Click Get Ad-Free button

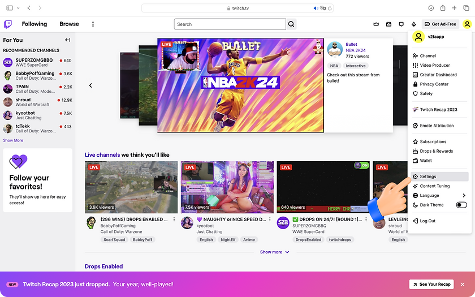(440, 24)
